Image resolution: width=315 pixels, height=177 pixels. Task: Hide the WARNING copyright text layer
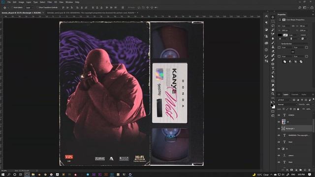pyautogui.click(x=279, y=135)
